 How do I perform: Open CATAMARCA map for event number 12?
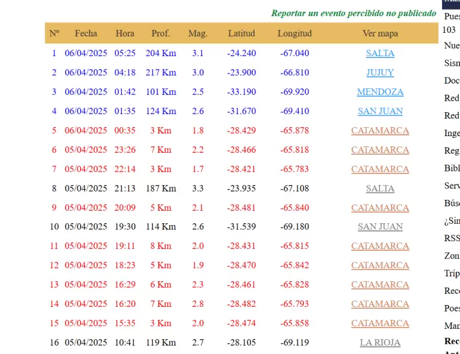[380, 265]
